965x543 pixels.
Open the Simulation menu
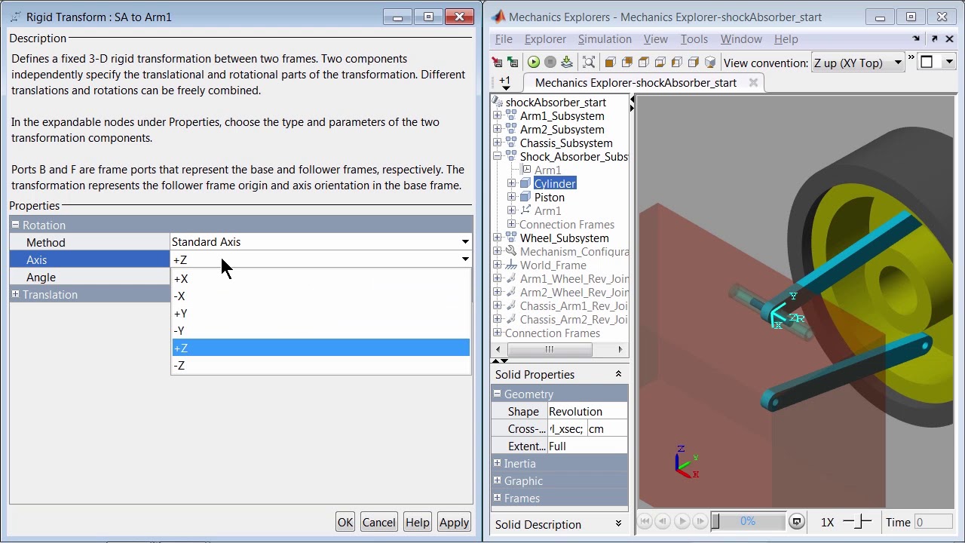click(x=605, y=39)
